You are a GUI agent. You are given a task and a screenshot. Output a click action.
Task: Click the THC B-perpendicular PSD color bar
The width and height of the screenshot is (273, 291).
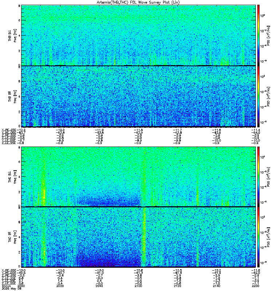tap(258, 177)
